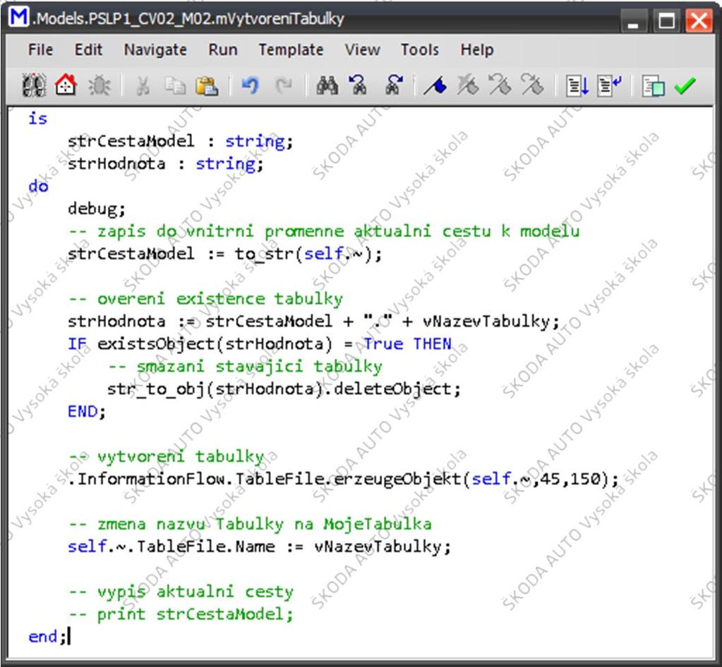The height and width of the screenshot is (667, 722).
Task: Open the Tools menu
Action: click(419, 49)
